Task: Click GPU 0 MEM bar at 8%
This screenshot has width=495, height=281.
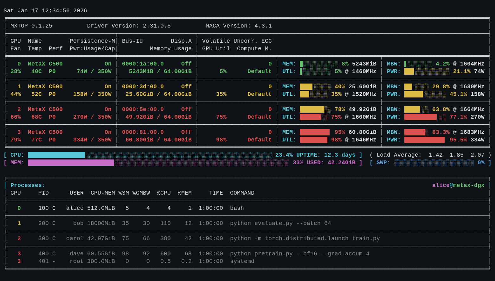Action: tap(319, 64)
